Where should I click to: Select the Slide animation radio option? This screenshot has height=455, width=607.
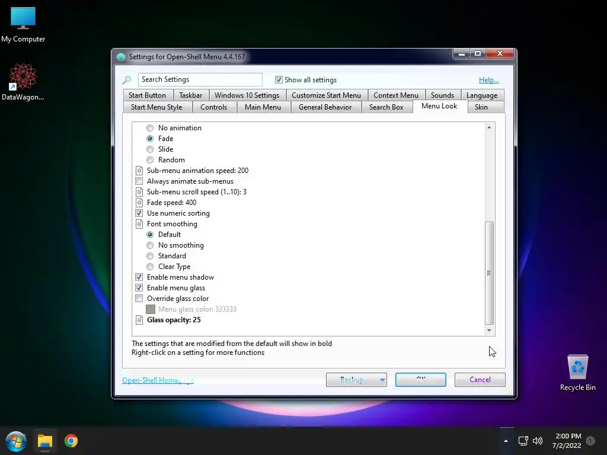point(150,149)
